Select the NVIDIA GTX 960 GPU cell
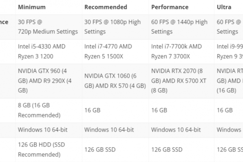The height and width of the screenshot is (162, 243). [49, 81]
